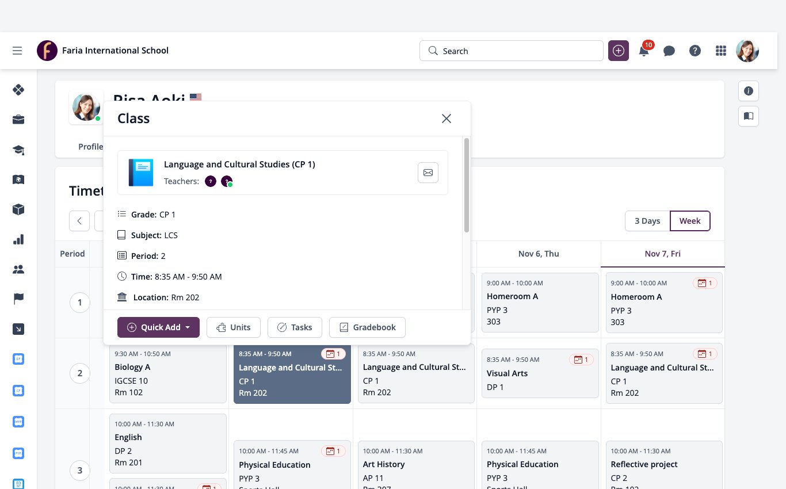Click the Class popup scrollbar
786x489 pixels.
[467, 185]
